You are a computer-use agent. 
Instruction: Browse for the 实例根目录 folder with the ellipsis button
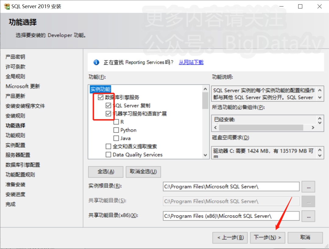pos(308,187)
